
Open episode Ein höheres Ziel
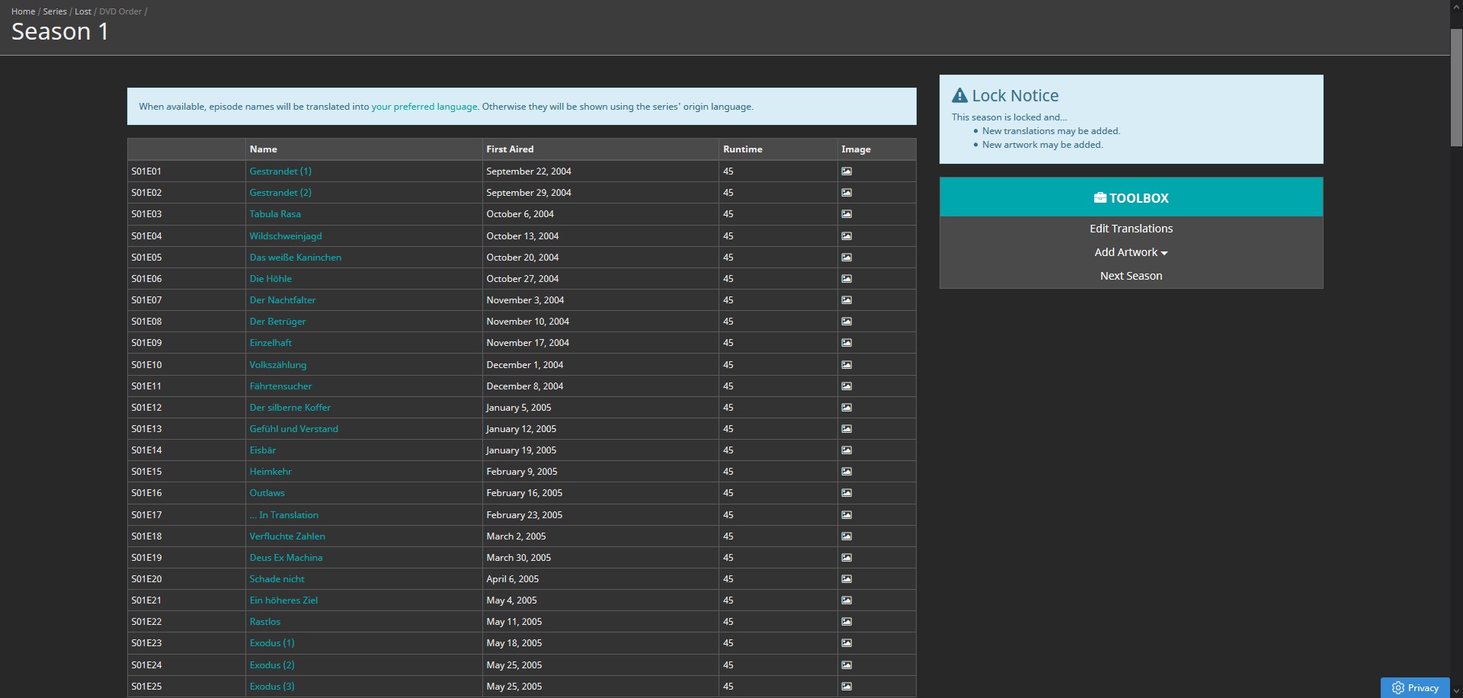[x=283, y=600]
